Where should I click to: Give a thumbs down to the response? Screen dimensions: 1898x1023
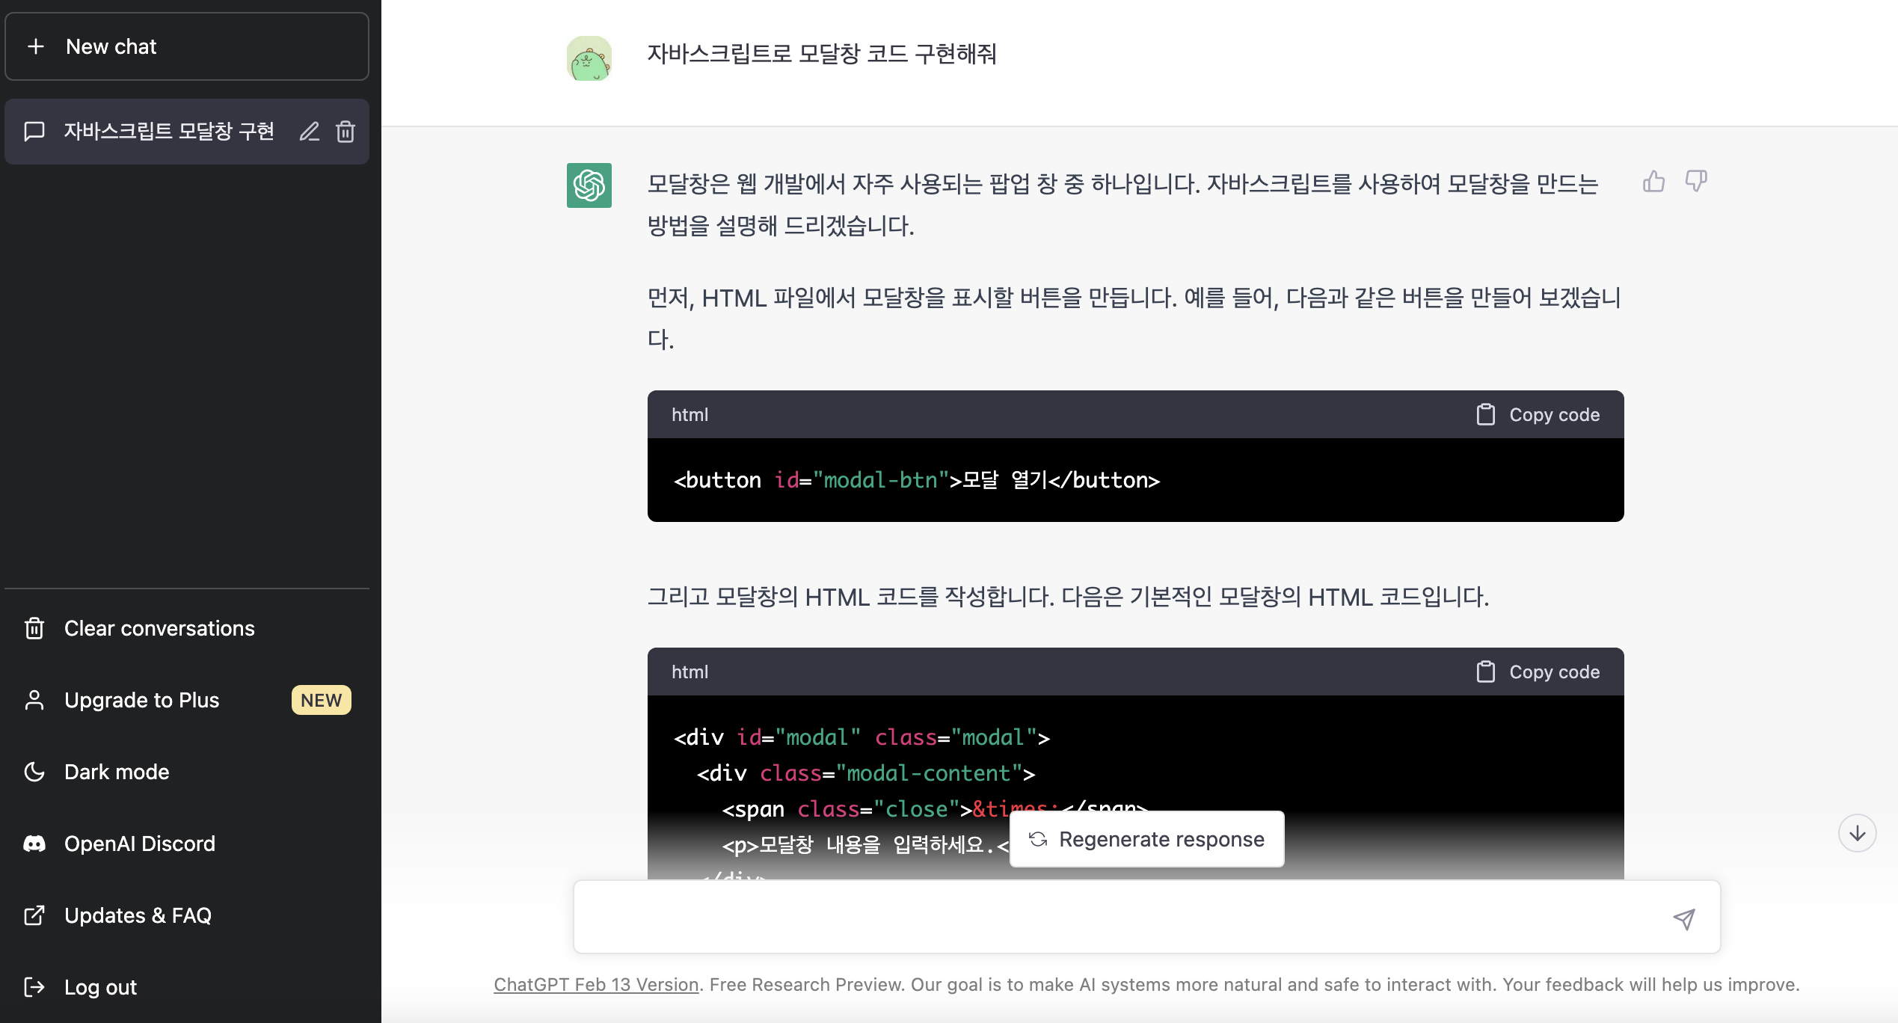click(x=1695, y=182)
